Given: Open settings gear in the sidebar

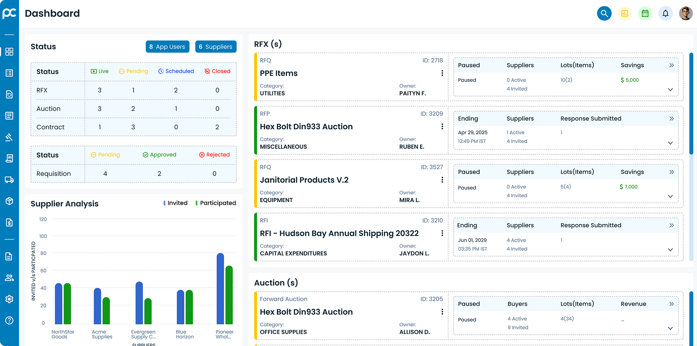Looking at the screenshot, I should click(9, 299).
